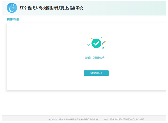Click the 辽宁省高中等教育招生考试委员会办公室 name
The image size is (168, 123).
pos(78,119)
